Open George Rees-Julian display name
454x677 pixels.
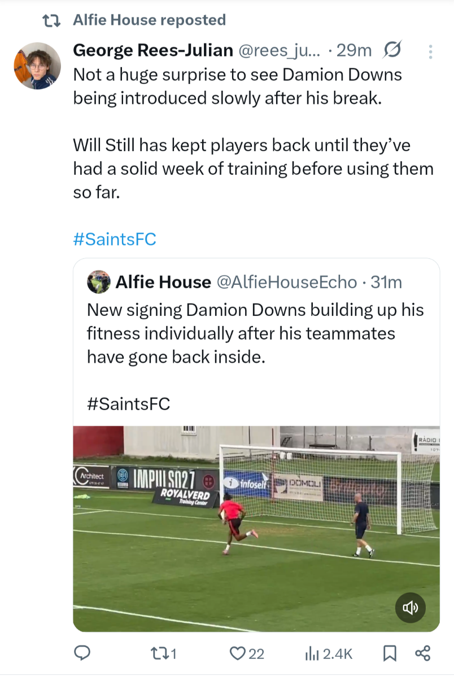(153, 51)
